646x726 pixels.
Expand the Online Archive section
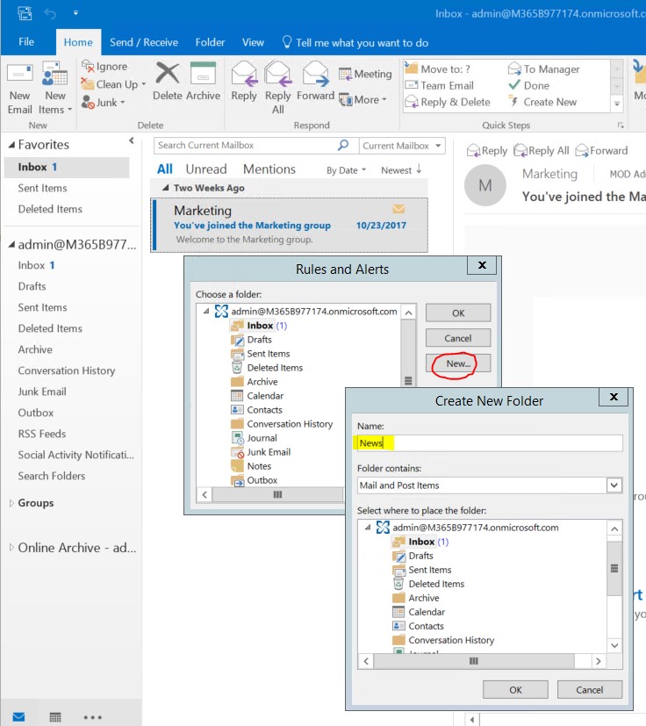[x=11, y=548]
